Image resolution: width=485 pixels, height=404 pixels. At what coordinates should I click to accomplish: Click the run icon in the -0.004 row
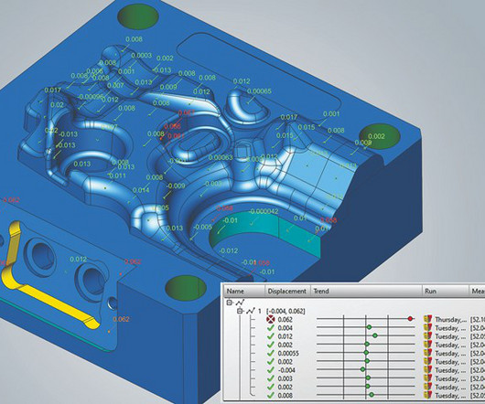[x=428, y=369]
